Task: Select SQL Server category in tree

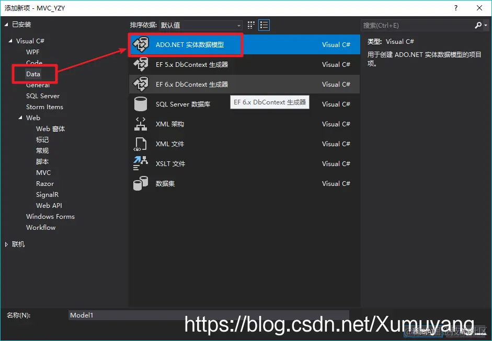Action: [x=43, y=96]
